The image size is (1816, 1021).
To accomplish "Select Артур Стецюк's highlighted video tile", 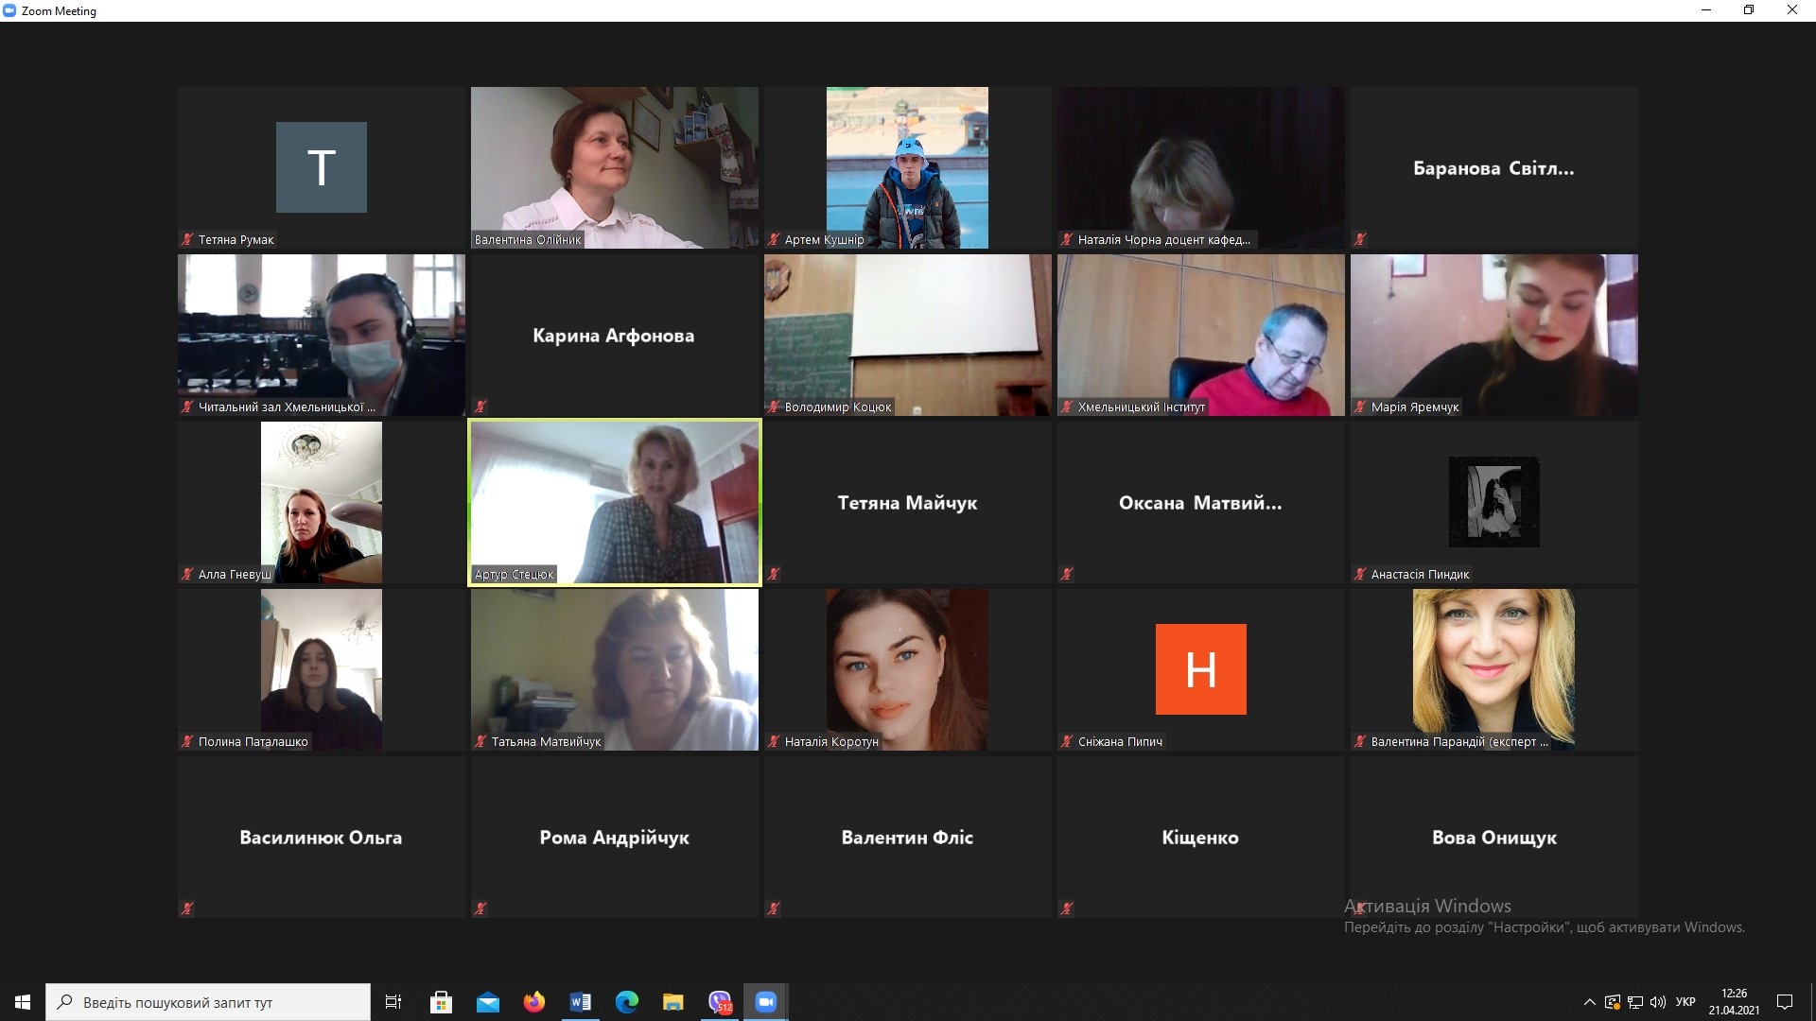I will (615, 502).
